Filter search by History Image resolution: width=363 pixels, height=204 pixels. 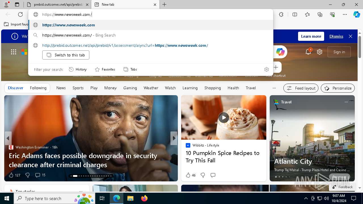point(78,69)
